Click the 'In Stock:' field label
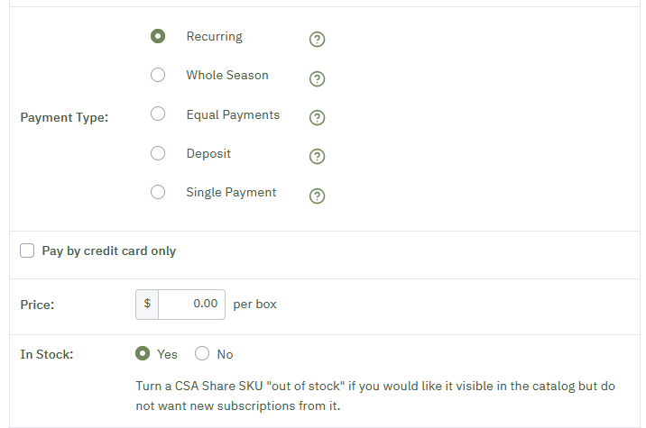The width and height of the screenshot is (646, 428). [x=47, y=354]
